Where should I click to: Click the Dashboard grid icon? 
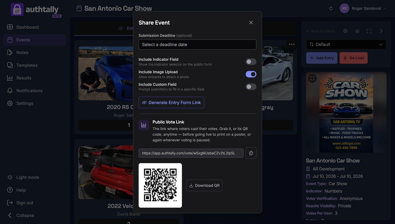(x=10, y=27)
